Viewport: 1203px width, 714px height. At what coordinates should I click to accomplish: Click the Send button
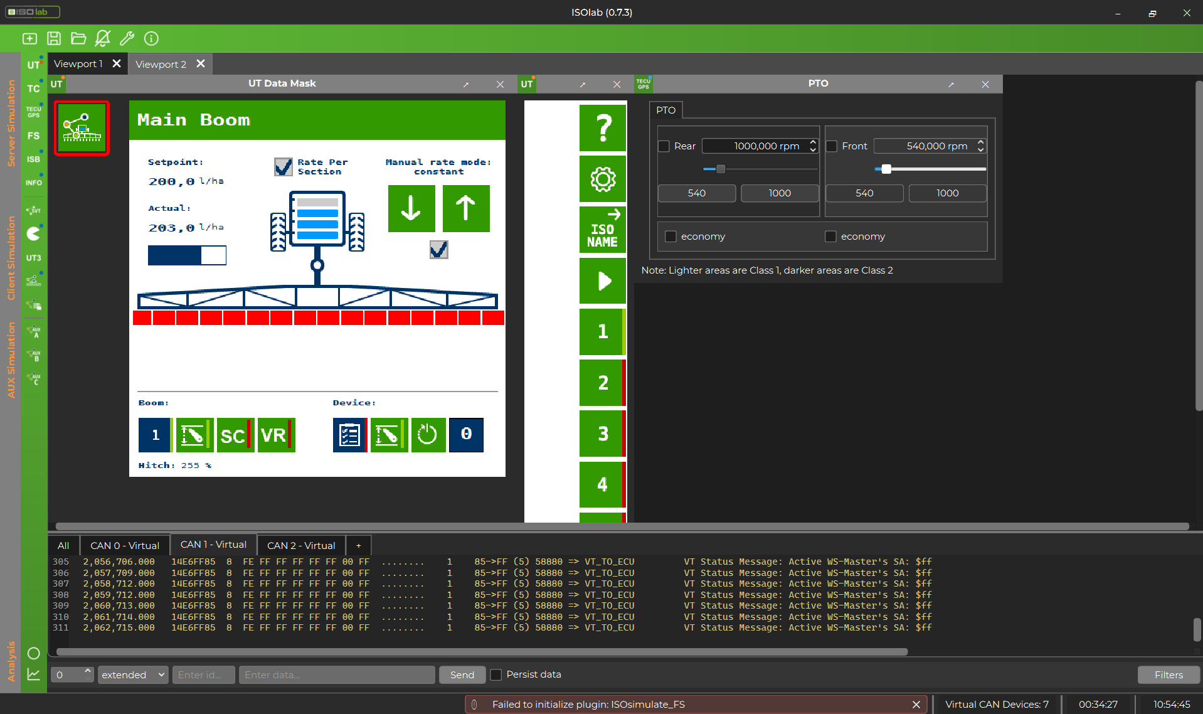click(x=462, y=674)
